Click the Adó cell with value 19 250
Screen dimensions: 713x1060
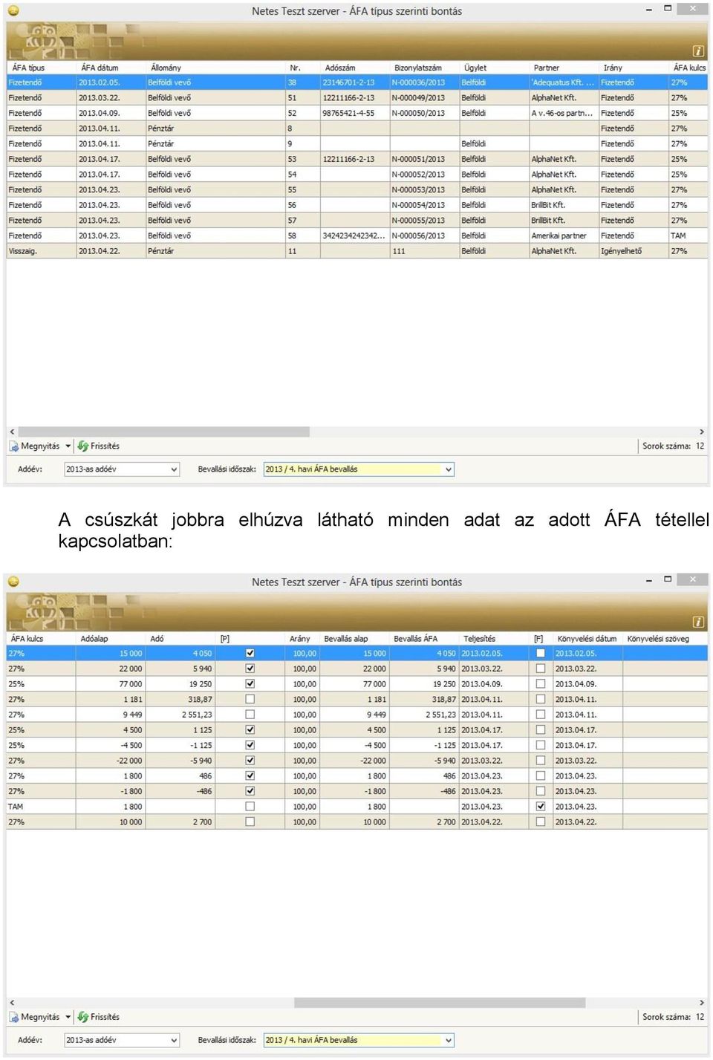(x=180, y=684)
